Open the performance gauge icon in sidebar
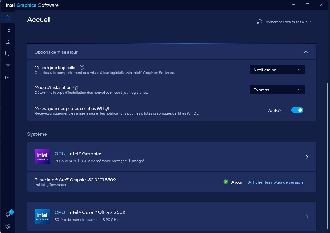Viewport: 330px width, 233px height. pos(8,65)
